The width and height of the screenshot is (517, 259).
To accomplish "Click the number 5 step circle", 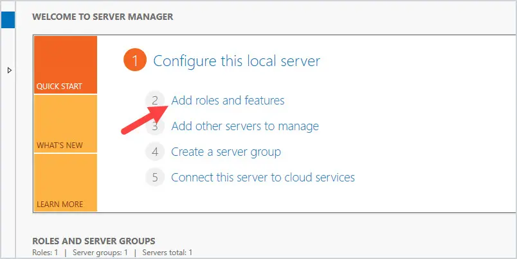I will (x=155, y=177).
